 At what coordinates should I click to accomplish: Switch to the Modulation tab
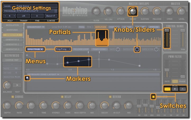[12, 25]
